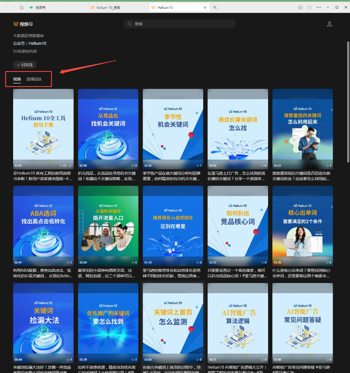
Task: Open the three-dots more options menu
Action: point(319,7)
